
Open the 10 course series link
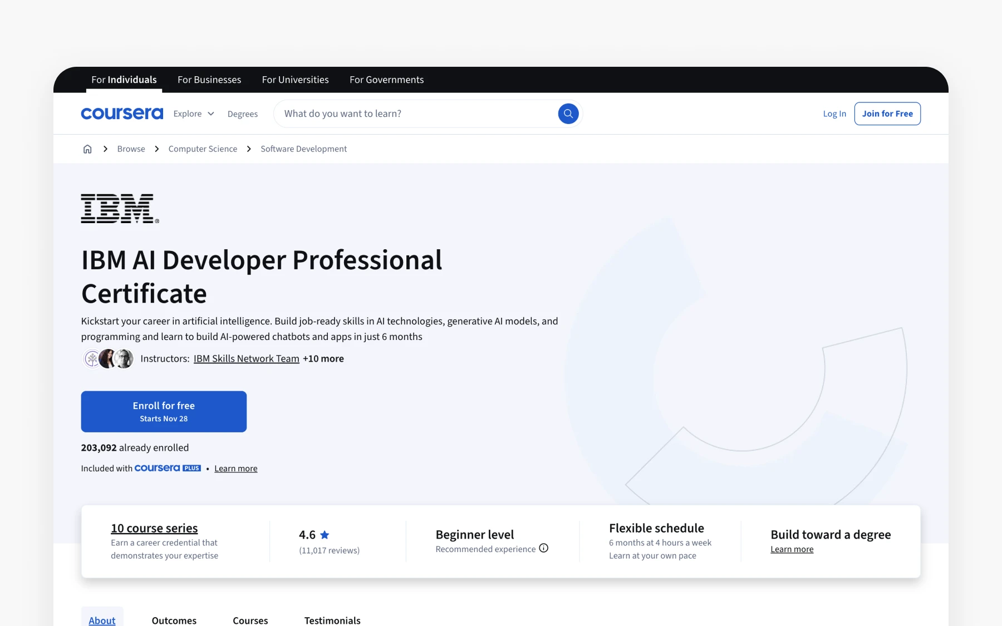click(x=154, y=528)
